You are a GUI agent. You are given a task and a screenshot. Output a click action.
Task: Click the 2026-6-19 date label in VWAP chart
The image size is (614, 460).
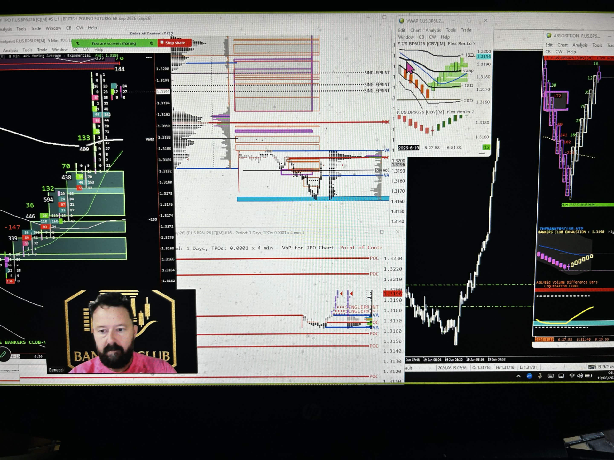[x=408, y=148]
